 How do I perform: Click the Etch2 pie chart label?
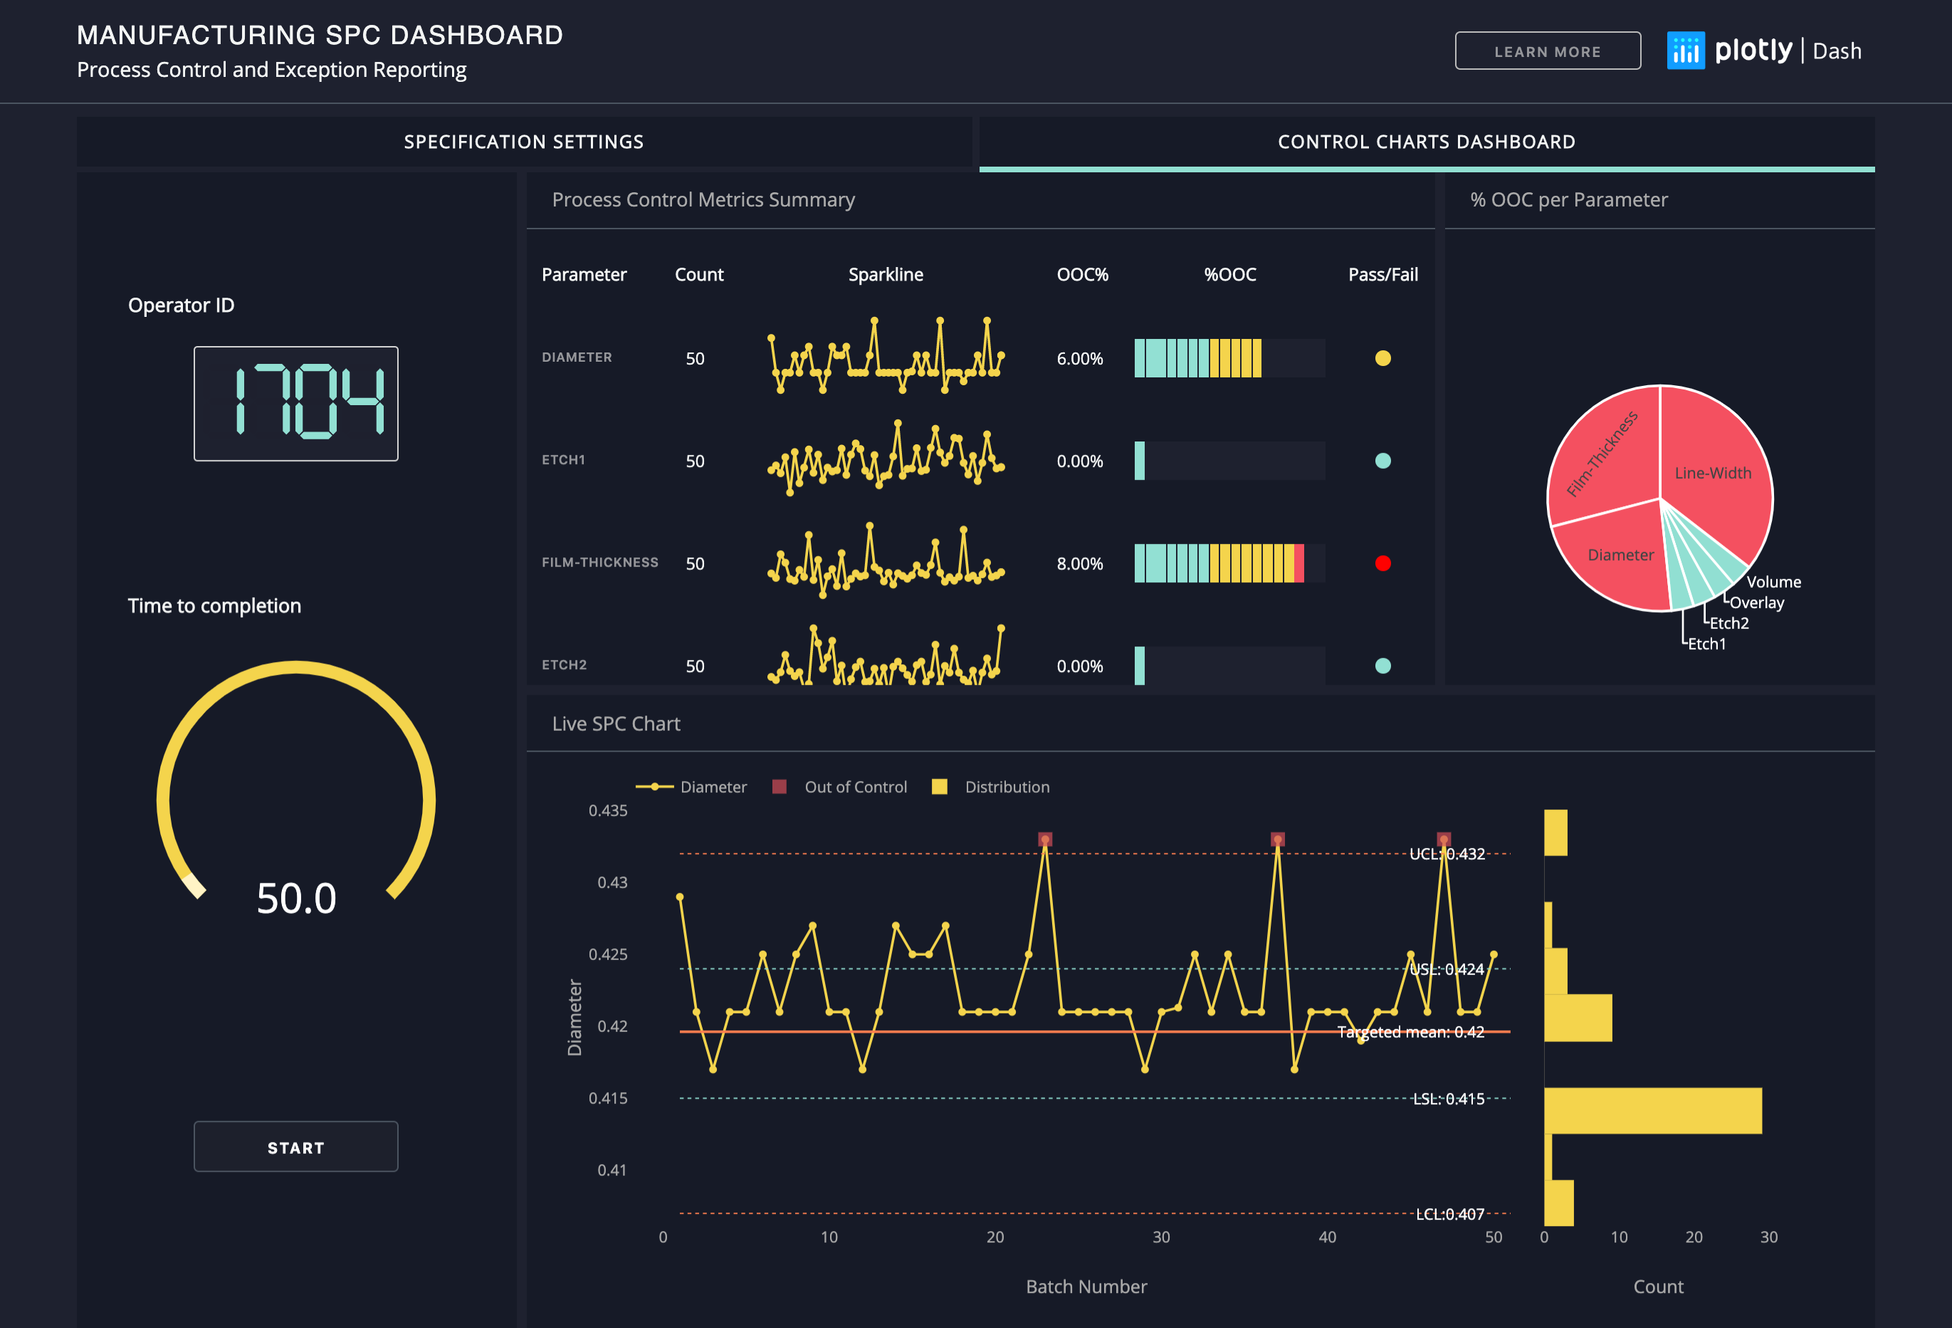1729,623
